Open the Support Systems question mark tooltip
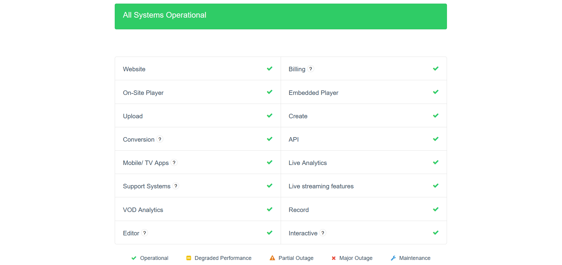This screenshot has width=562, height=265. (x=176, y=186)
